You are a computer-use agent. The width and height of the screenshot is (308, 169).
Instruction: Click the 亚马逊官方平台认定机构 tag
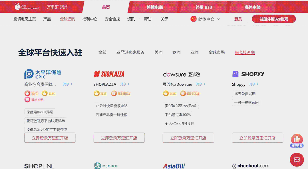46,121
